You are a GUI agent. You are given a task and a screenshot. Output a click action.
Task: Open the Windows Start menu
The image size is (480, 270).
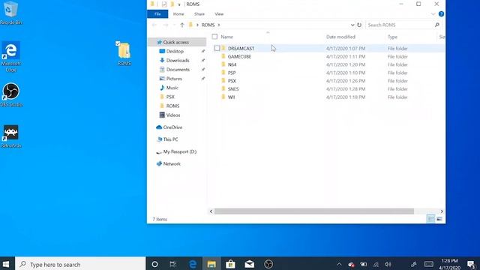[6, 264]
